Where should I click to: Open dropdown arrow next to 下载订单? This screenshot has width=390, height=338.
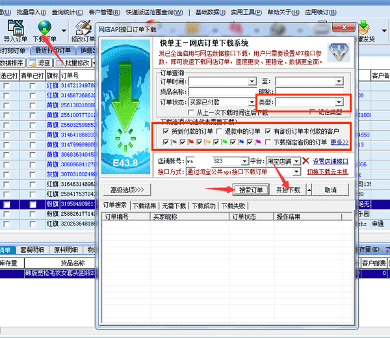pos(64,31)
